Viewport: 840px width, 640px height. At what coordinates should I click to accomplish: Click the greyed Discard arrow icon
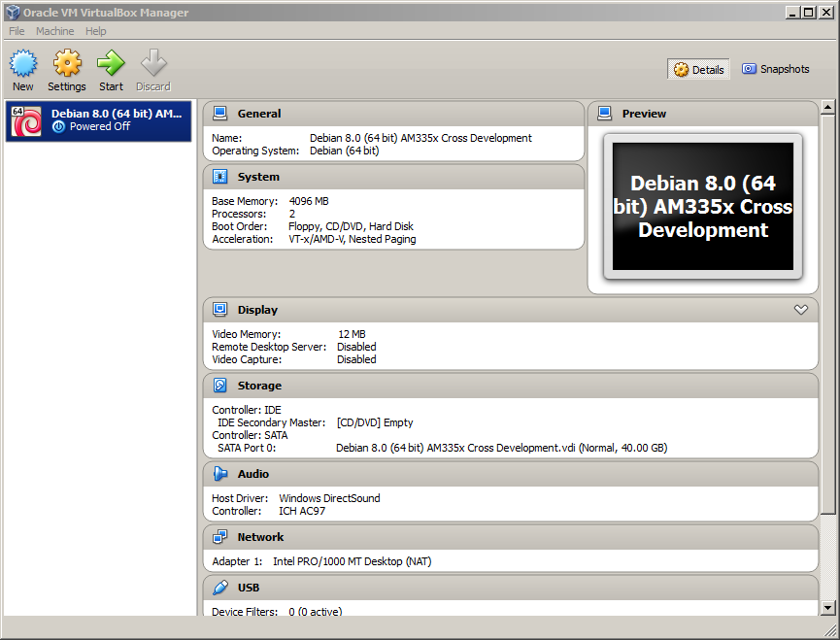(x=153, y=63)
